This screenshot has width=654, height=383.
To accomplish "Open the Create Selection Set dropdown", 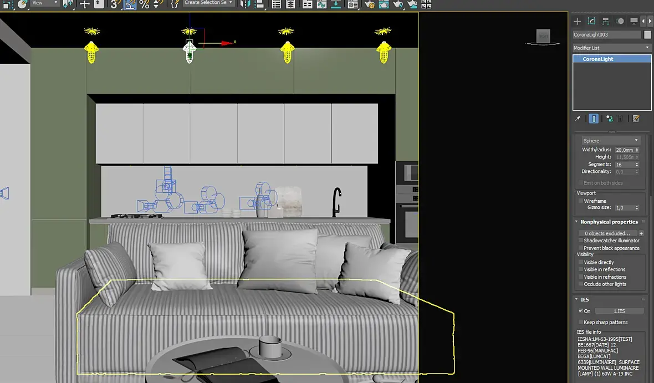I will coord(208,3).
